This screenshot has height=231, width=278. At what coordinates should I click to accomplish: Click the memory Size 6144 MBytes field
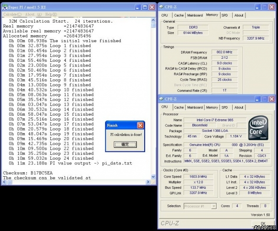click(193, 33)
